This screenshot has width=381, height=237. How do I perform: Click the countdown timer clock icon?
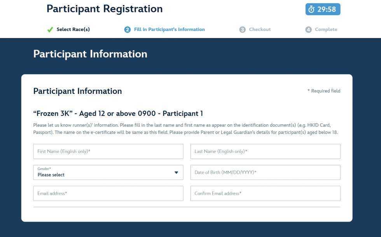[311, 9]
